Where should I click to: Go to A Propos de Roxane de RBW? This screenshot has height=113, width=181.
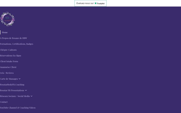point(14,38)
